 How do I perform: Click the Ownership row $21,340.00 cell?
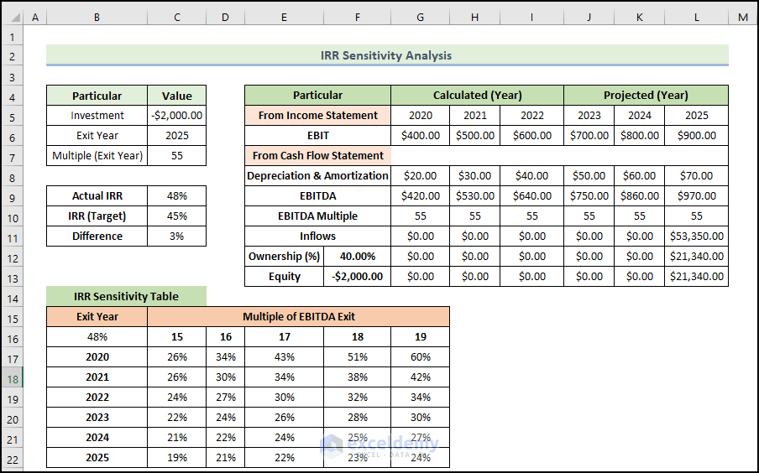tap(696, 257)
